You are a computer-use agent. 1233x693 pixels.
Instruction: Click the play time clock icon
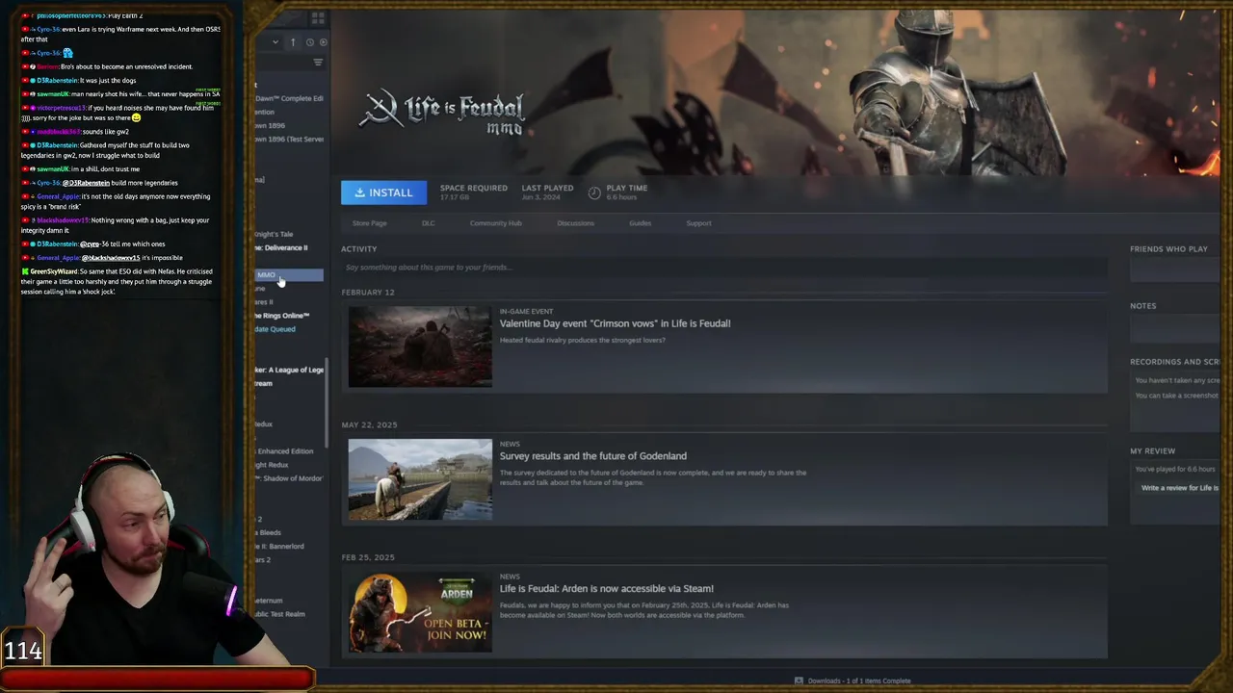point(594,192)
